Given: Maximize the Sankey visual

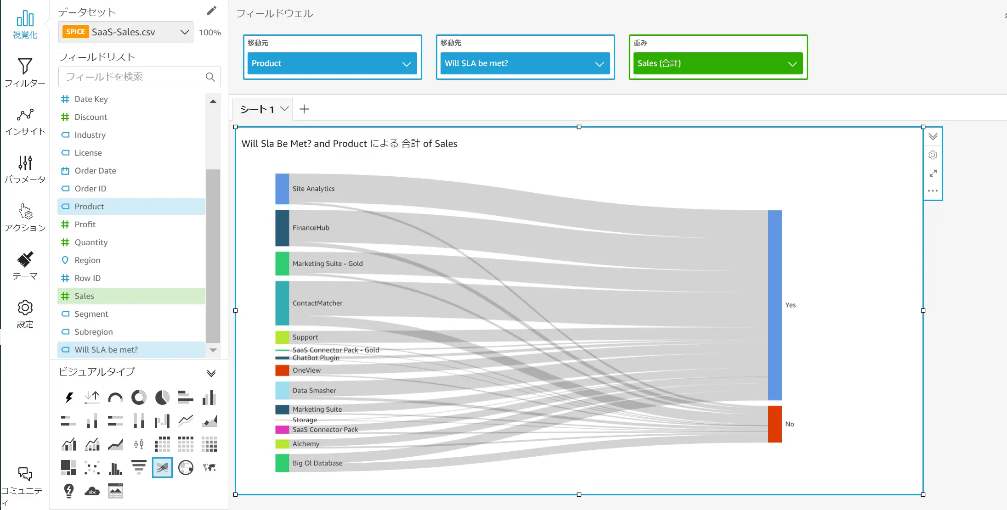Looking at the screenshot, I should pos(933,174).
